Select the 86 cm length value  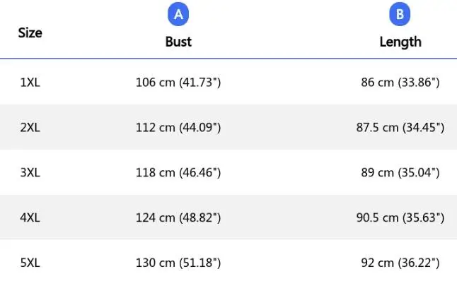click(400, 83)
